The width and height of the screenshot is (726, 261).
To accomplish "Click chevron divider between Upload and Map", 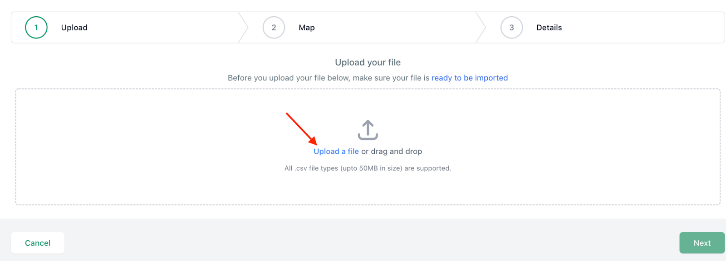I will [x=243, y=28].
